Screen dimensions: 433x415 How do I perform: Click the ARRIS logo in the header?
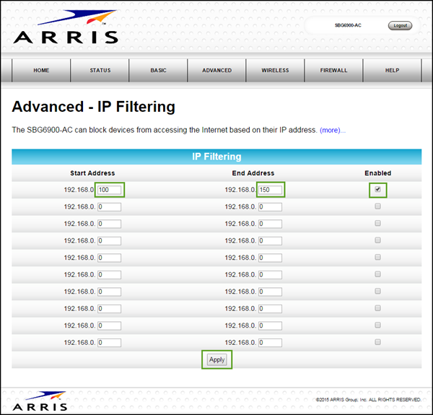tap(64, 28)
